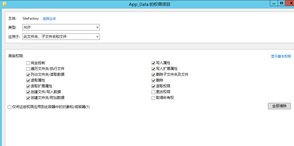The width and height of the screenshot is (294, 146).
Task: Uncheck 列出文件夹/读取数据 permission
Action: pyautogui.click(x=28, y=75)
